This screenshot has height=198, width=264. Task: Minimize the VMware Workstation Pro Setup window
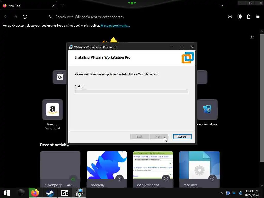[x=171, y=47]
